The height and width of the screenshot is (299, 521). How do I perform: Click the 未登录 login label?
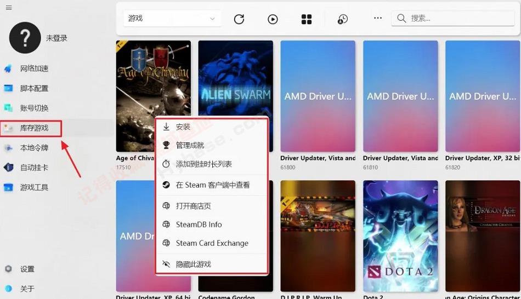[x=56, y=38]
